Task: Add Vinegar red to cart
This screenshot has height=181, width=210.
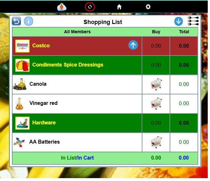Action: (x=156, y=104)
